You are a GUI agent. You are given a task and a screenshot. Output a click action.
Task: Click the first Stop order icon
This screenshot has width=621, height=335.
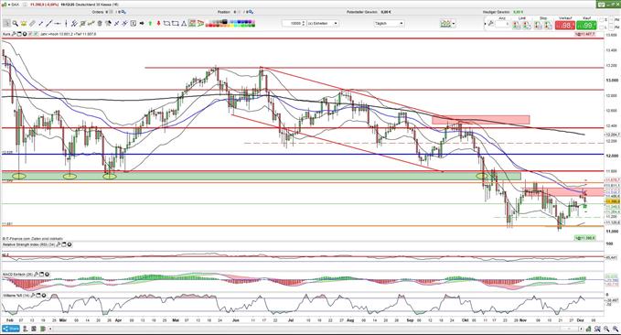pyautogui.click(x=539, y=25)
